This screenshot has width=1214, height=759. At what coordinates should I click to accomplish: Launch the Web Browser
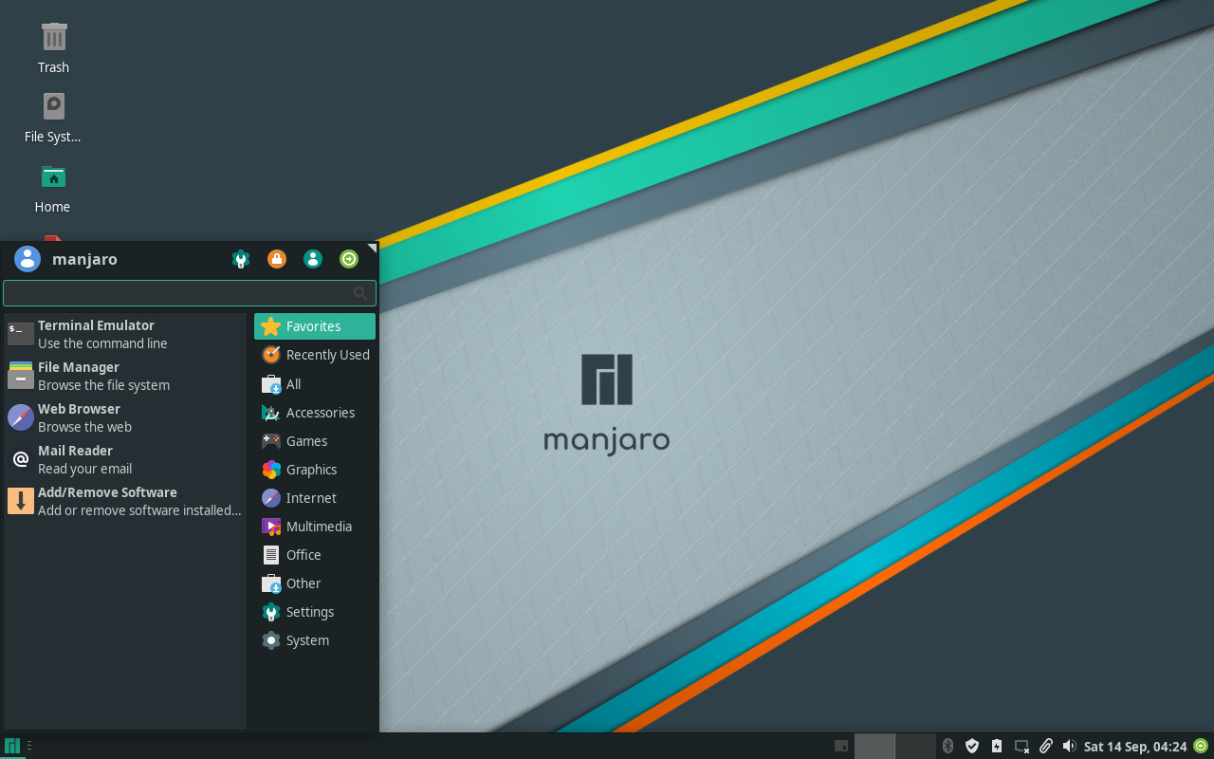click(x=104, y=417)
